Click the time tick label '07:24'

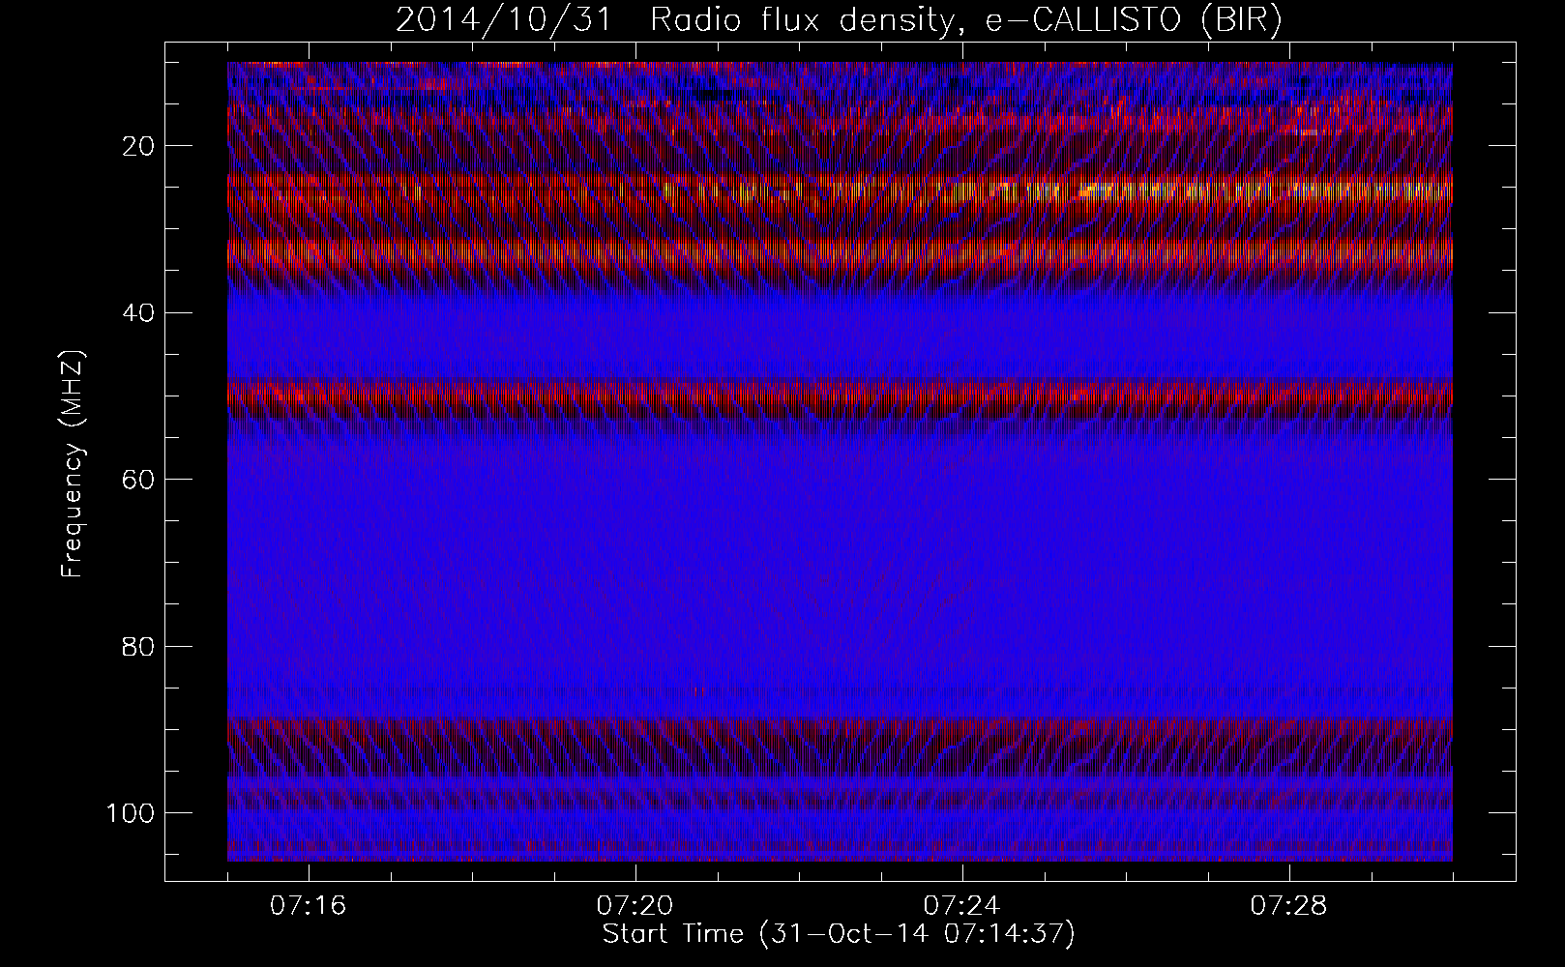coord(962,906)
